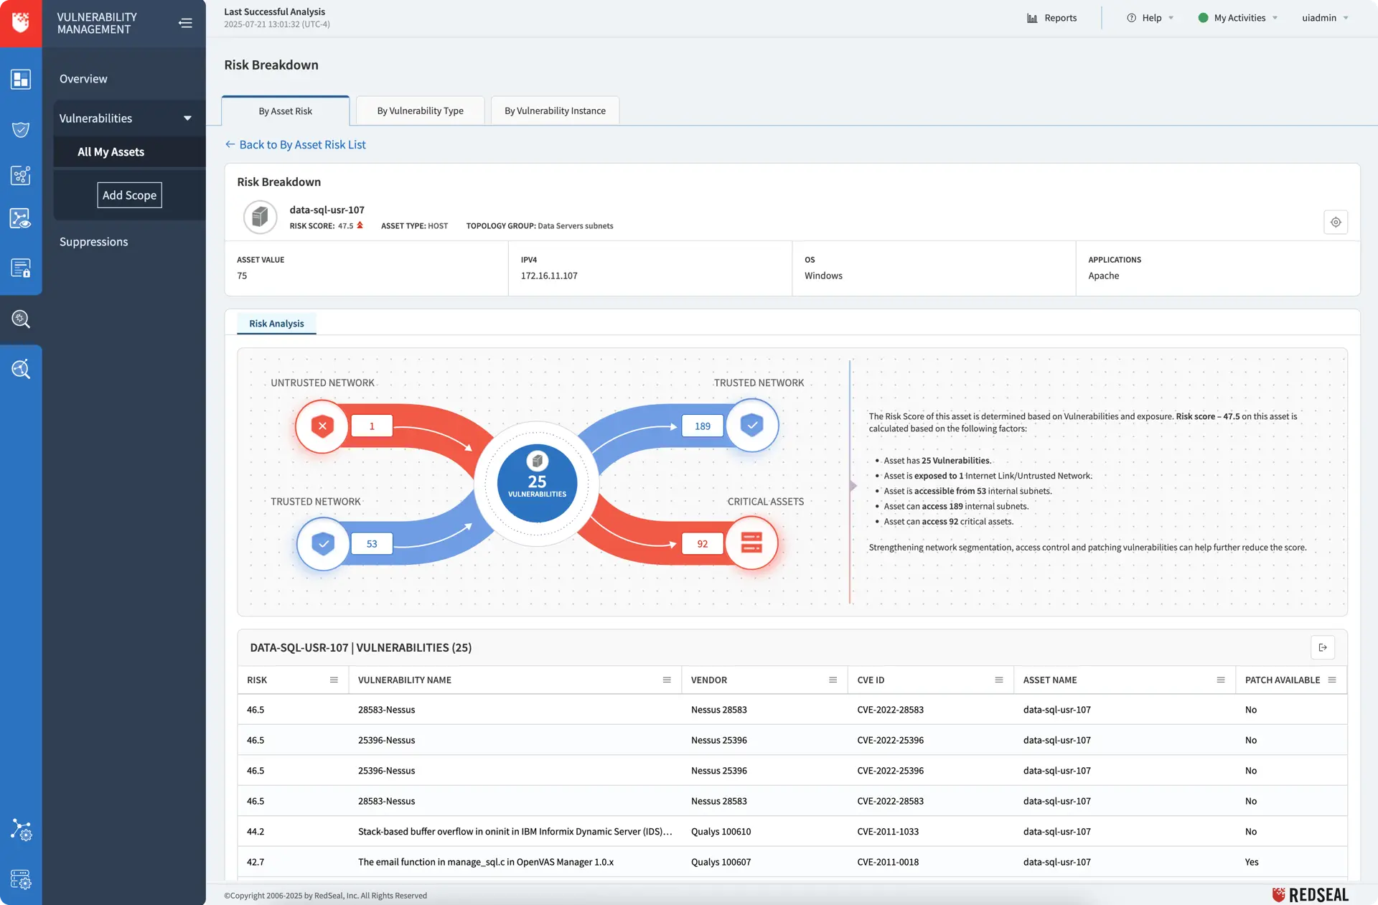Open the RISK column menu icon
Image resolution: width=1378 pixels, height=905 pixels.
[x=334, y=680]
